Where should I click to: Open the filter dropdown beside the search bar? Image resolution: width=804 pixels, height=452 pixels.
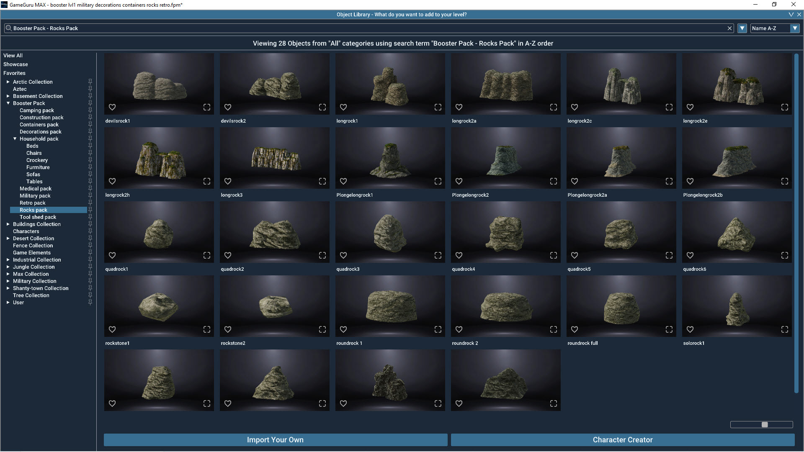(742, 28)
